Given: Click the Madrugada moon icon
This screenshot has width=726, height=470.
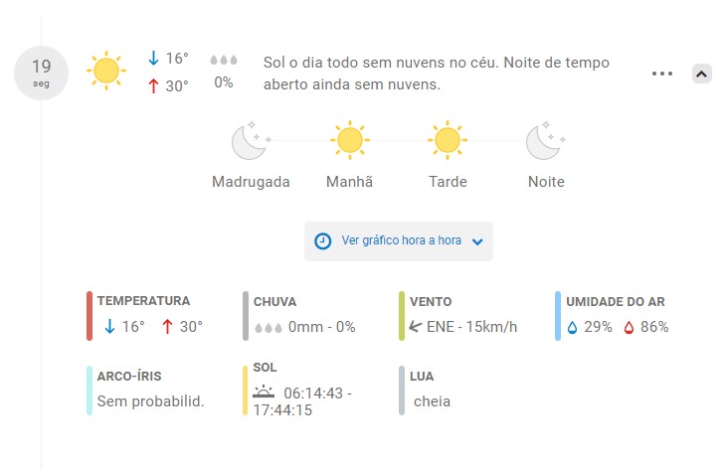Looking at the screenshot, I should (x=252, y=140).
